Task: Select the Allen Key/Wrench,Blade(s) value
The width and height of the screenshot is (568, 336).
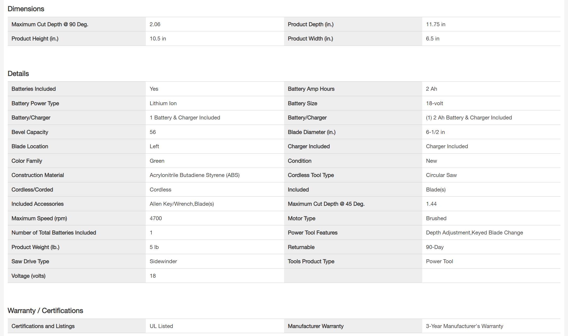Action: 182,204
